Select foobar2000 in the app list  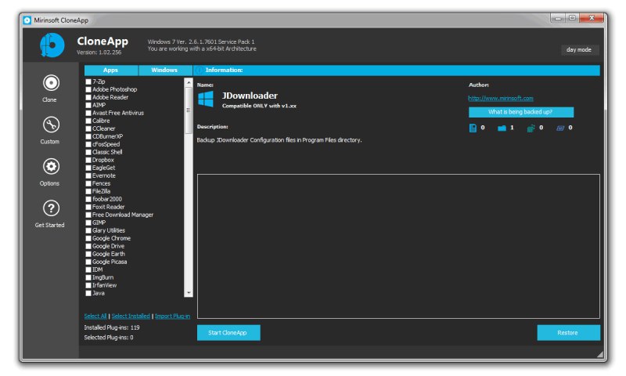coord(107,199)
